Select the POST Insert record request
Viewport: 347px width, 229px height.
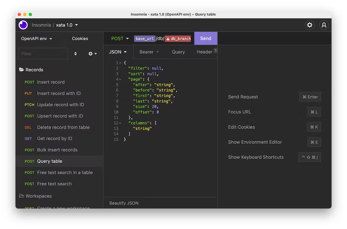(x=59, y=82)
